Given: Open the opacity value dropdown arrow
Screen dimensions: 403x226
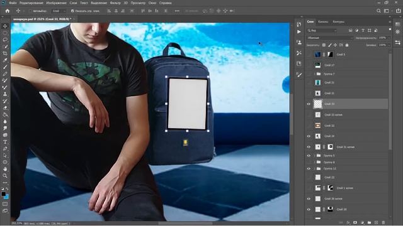Looking at the screenshot, I should pyautogui.click(x=389, y=38).
